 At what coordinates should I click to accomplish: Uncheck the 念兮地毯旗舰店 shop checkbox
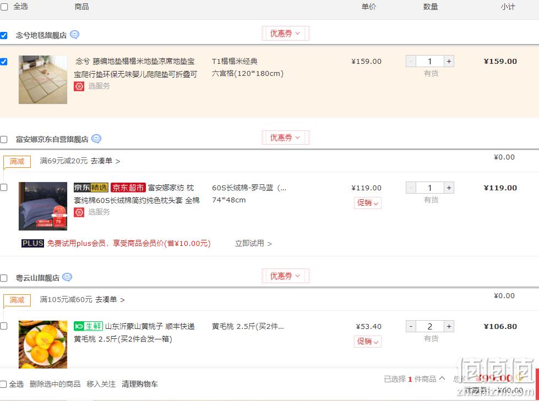pyautogui.click(x=4, y=35)
